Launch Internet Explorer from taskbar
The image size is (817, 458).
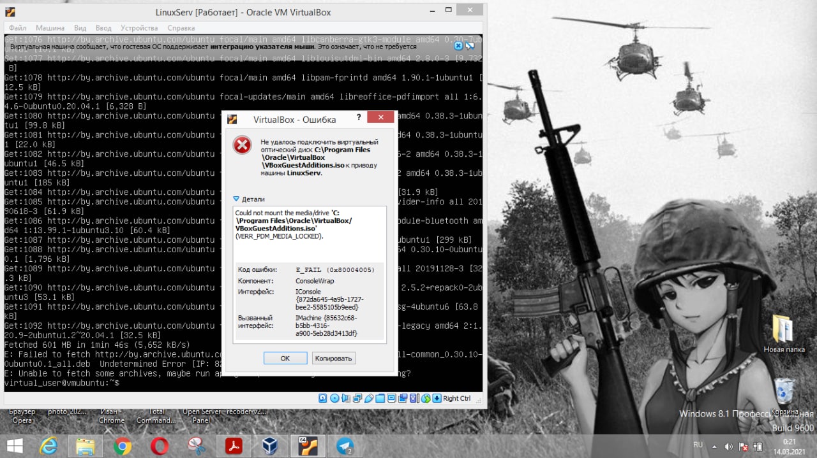(x=49, y=445)
